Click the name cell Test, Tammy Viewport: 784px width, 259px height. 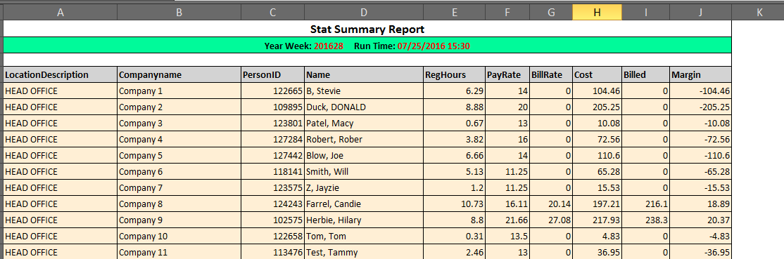(364, 252)
